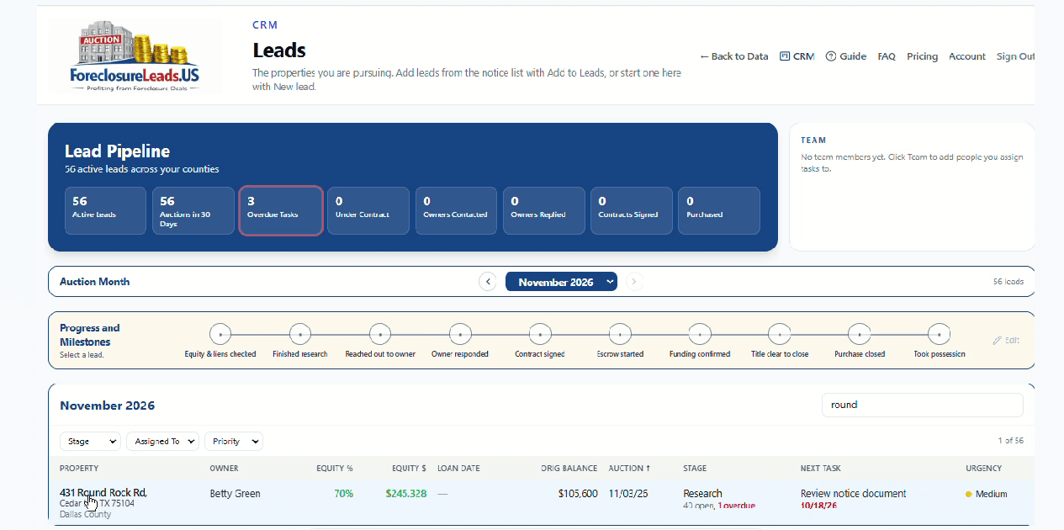Open the CRM nav item
The height and width of the screenshot is (530, 1064).
tap(797, 56)
